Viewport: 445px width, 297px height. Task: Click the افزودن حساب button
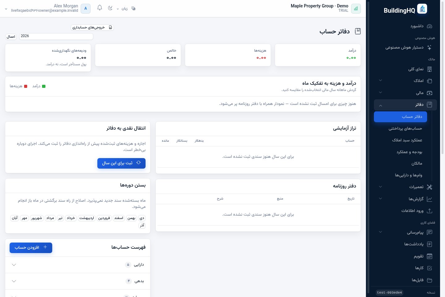tap(31, 247)
